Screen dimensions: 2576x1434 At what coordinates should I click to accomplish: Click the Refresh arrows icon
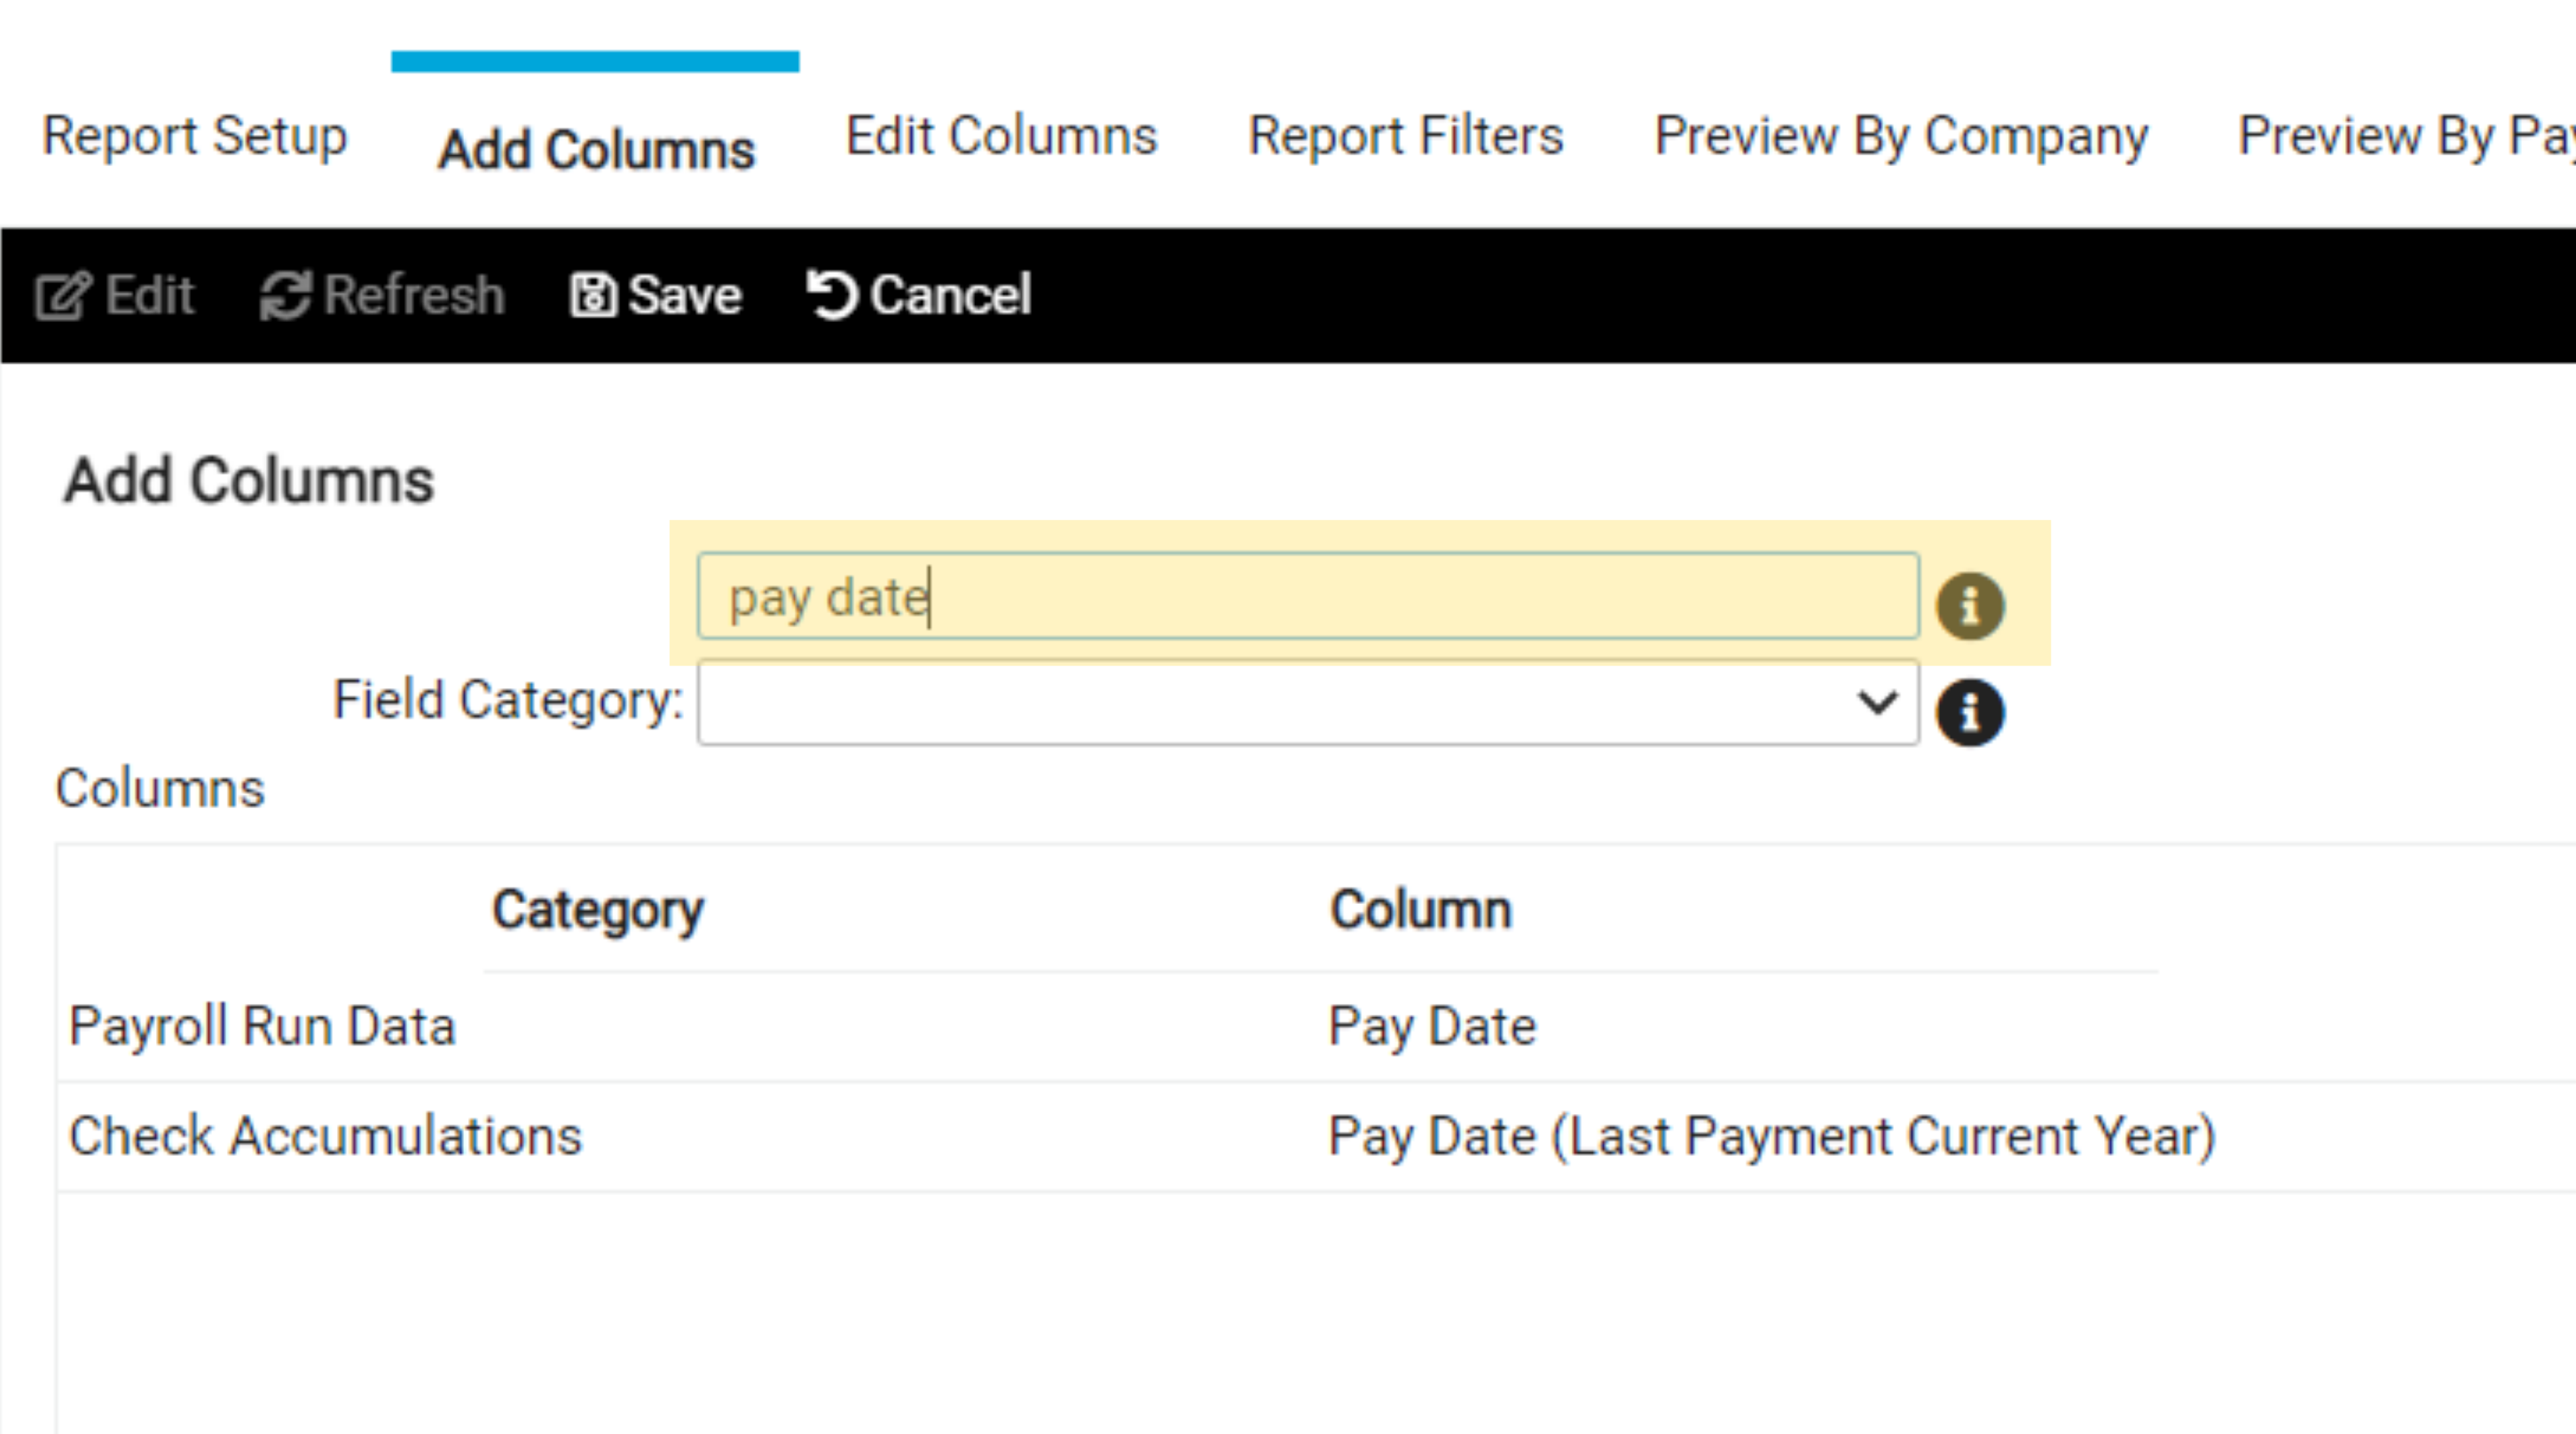click(286, 296)
